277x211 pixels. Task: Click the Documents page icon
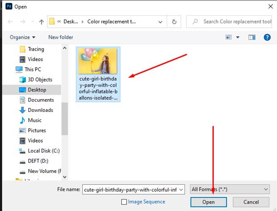[x=22, y=100]
